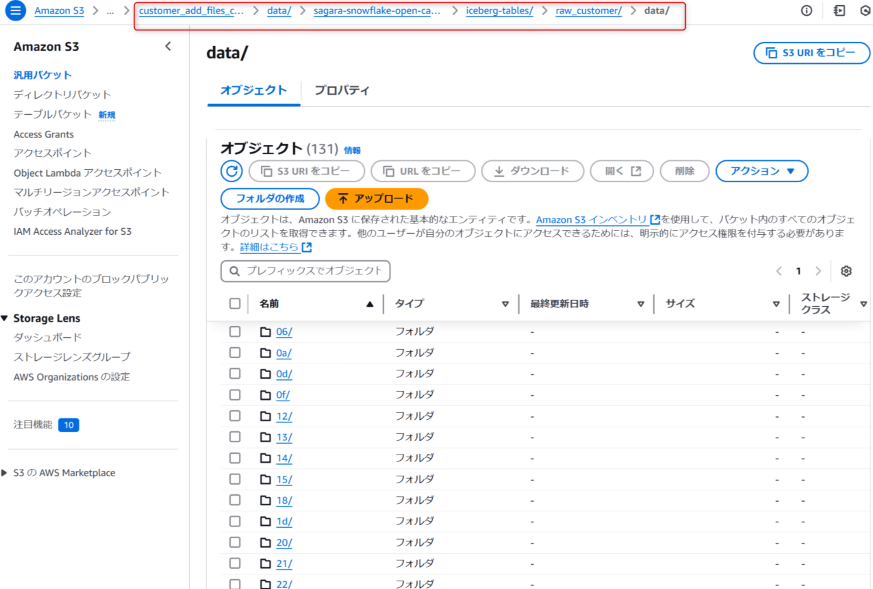
Task: Check the box for folder 0f/
Action: pos(235,395)
